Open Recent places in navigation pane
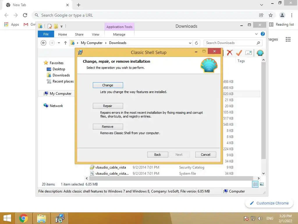The height and width of the screenshot is (224, 298). (x=63, y=81)
